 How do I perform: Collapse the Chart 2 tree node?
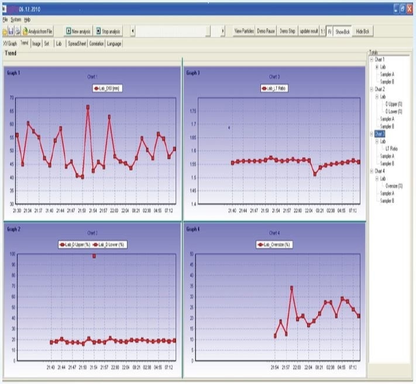372,89
